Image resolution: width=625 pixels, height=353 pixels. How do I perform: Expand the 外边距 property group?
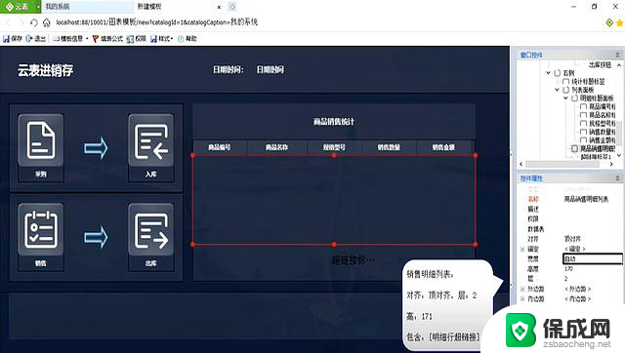coord(522,289)
